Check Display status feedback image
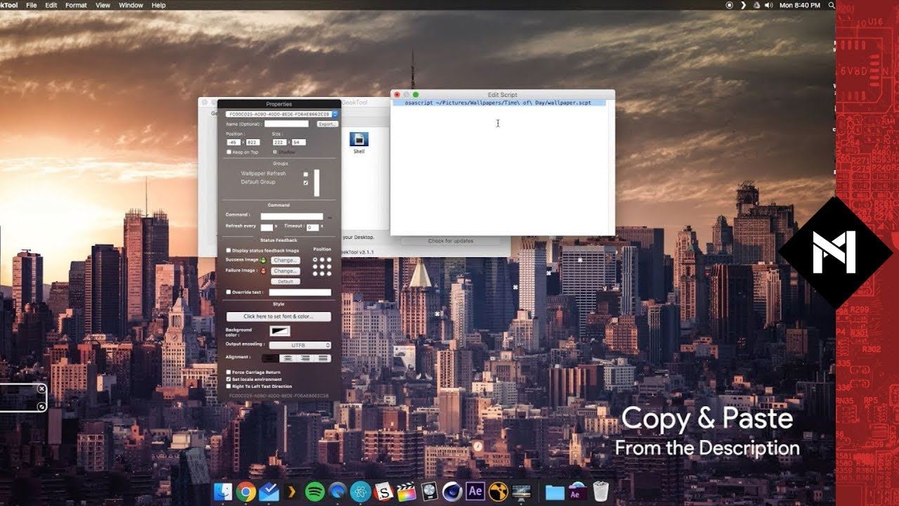The width and height of the screenshot is (899, 506). (x=229, y=250)
